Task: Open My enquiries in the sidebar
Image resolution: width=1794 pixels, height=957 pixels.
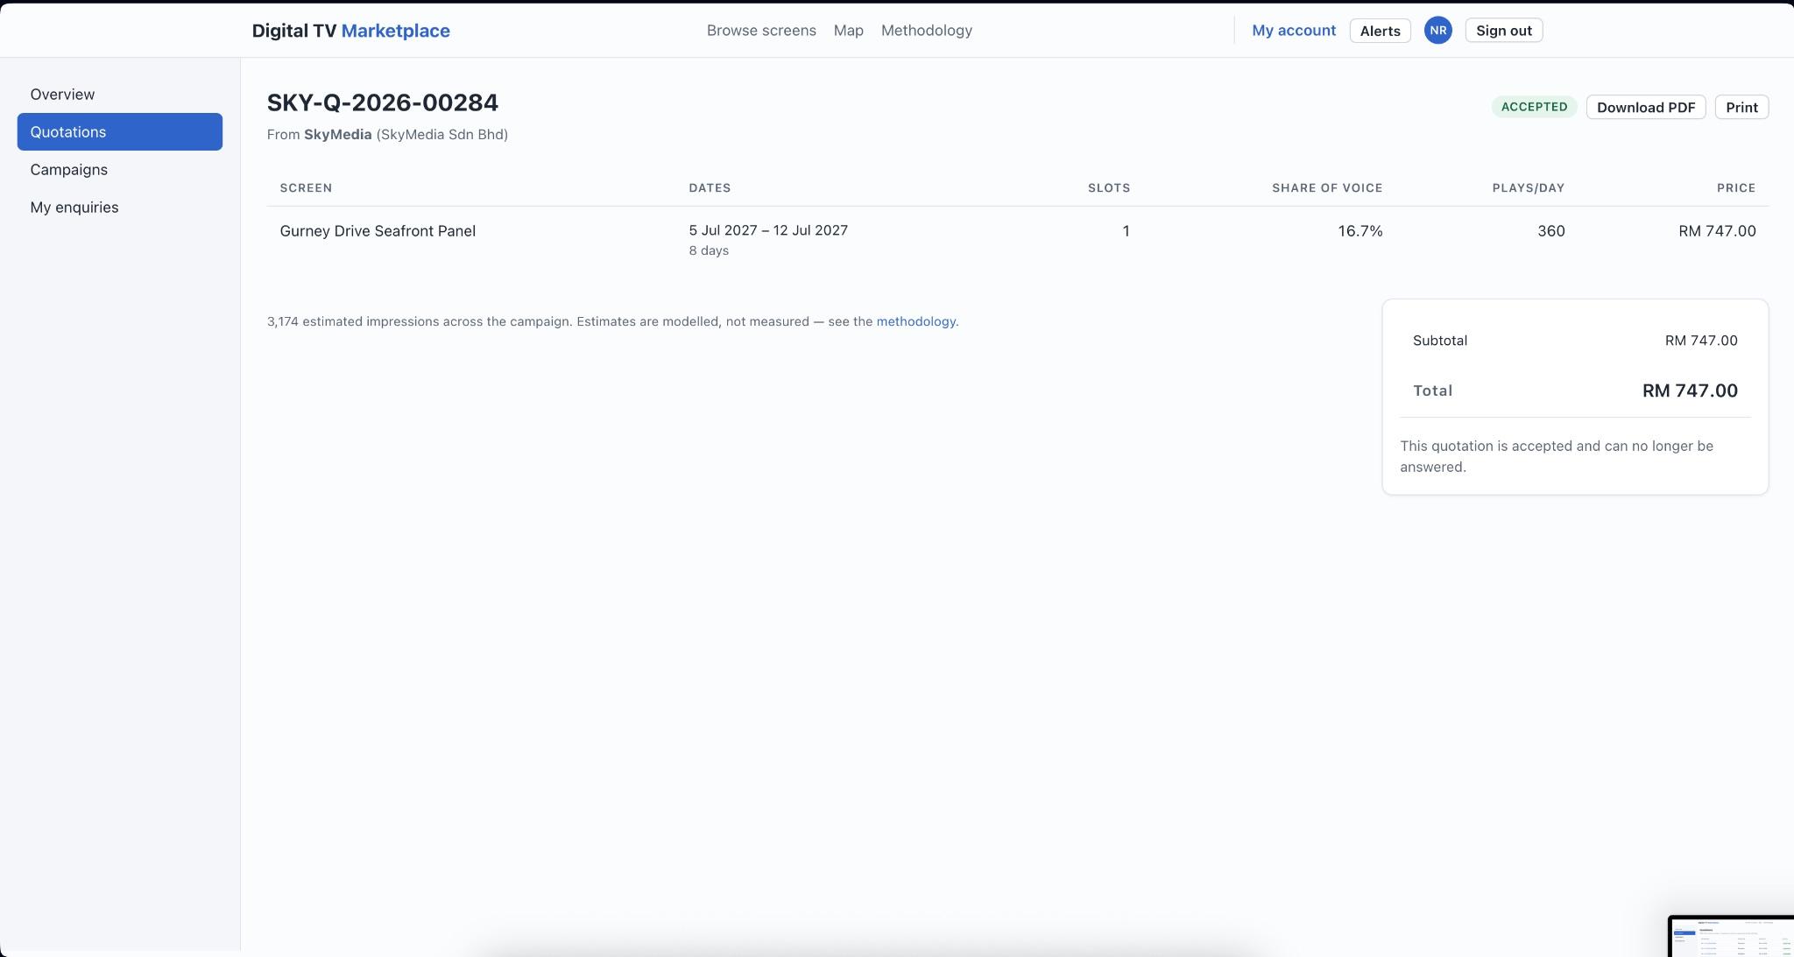Action: click(120, 208)
